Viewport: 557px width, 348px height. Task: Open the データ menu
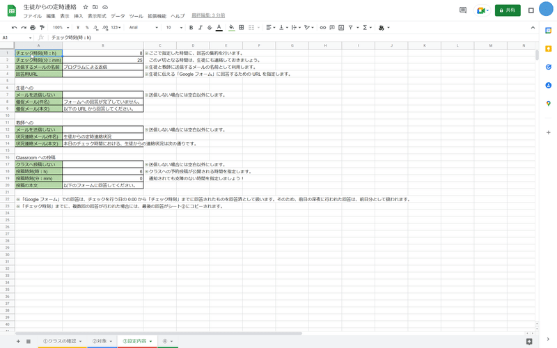(x=118, y=16)
